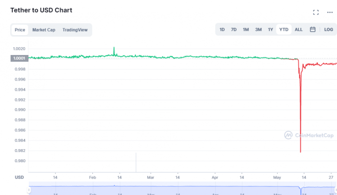337x195 pixels.
Task: Select the 3M time range
Action: (259, 29)
